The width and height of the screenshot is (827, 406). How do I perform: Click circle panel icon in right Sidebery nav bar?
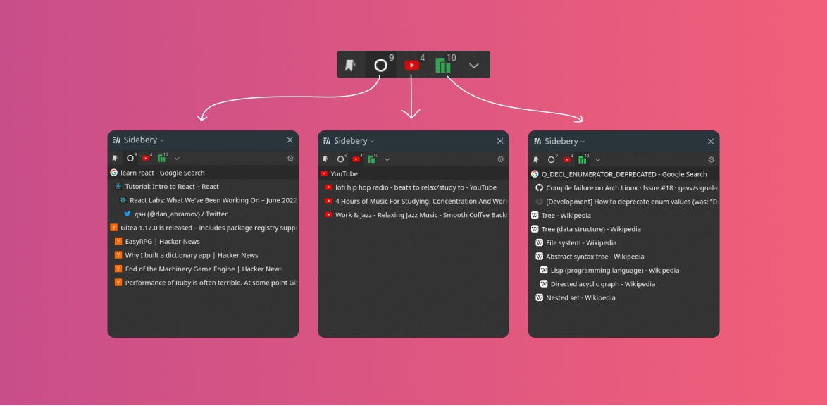point(551,159)
